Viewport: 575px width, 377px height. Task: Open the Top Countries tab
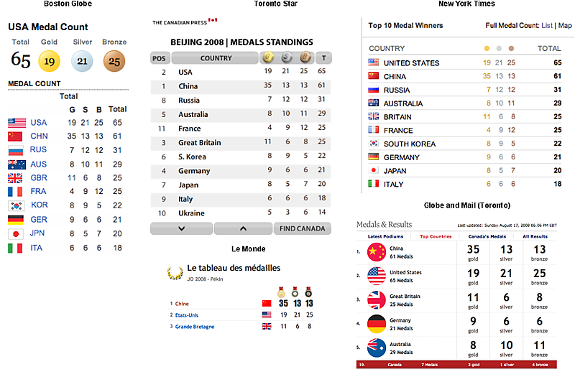click(435, 236)
